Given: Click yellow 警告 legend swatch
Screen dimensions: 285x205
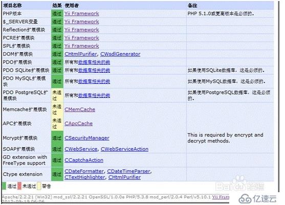Looking at the screenshot, I should point(39,186).
